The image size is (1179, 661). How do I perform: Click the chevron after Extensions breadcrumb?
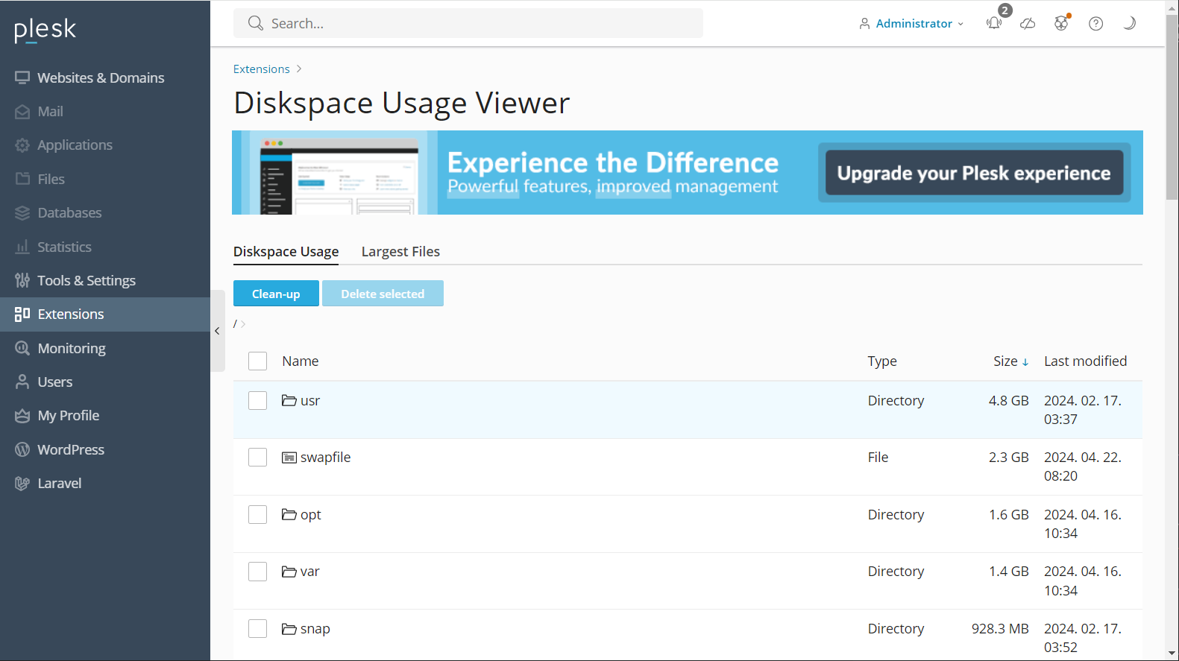click(x=299, y=69)
